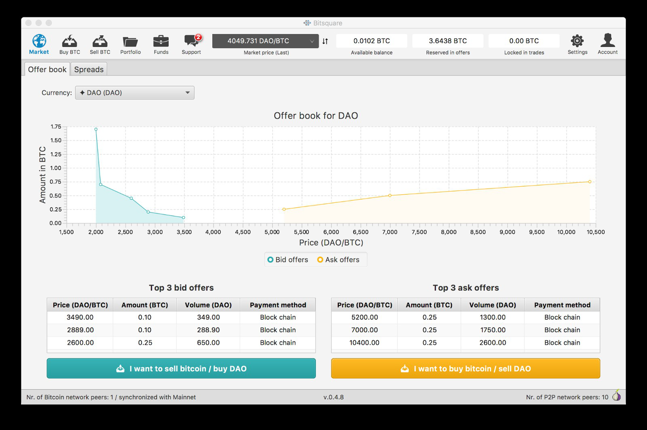The image size is (647, 430).
Task: Switch to the Spreads tab
Action: (x=89, y=69)
